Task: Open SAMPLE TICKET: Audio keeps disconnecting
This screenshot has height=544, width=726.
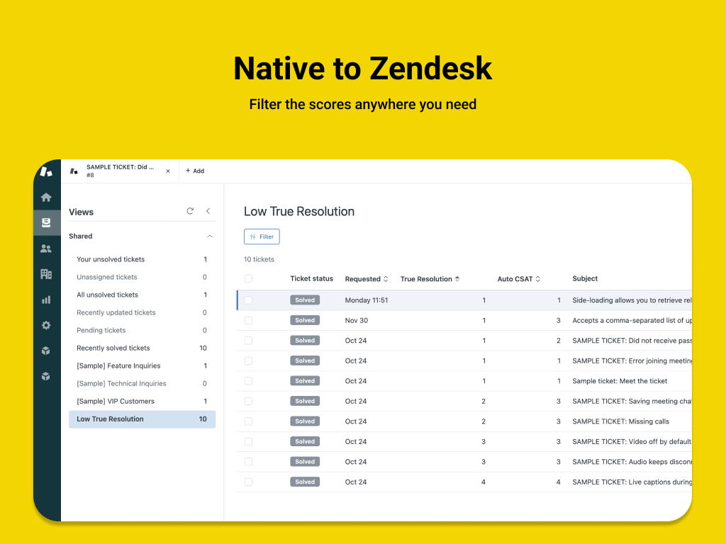Action: coord(632,462)
